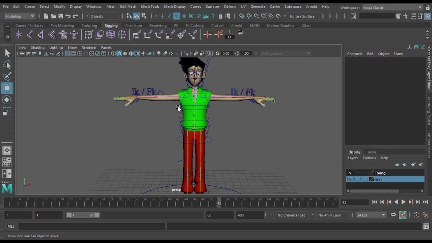Click the Create Lattice shelf icon

click(x=111, y=34)
